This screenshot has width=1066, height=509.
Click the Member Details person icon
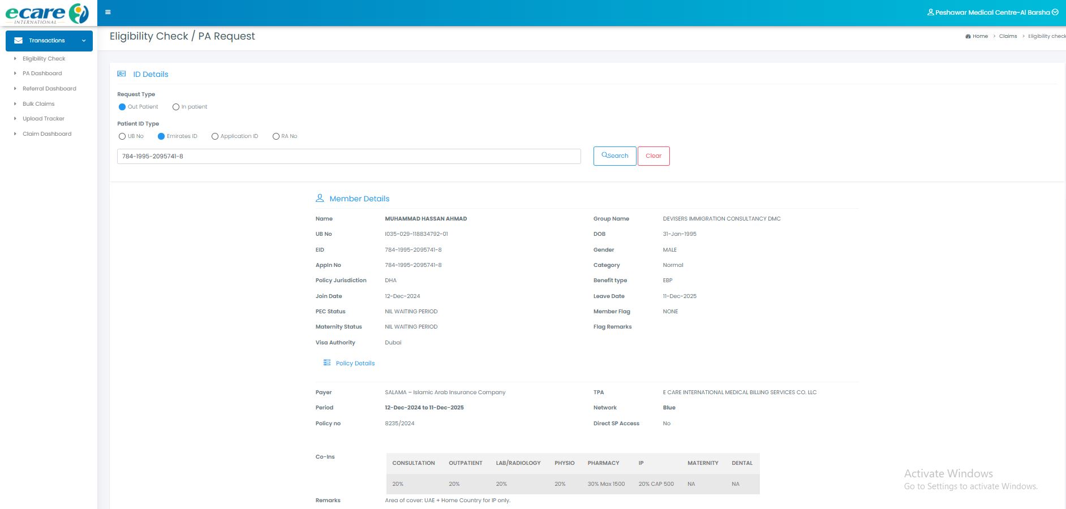pyautogui.click(x=320, y=199)
